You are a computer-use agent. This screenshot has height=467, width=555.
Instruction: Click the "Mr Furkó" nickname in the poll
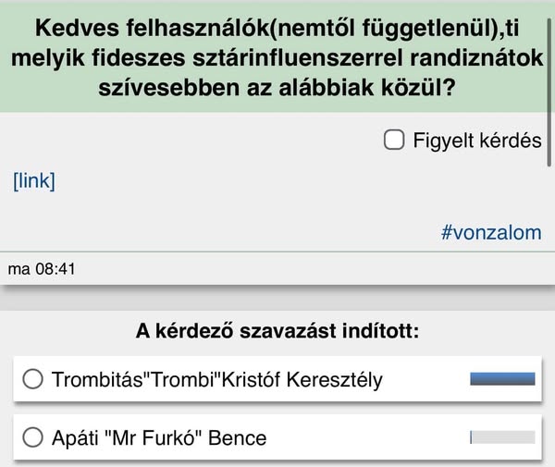(154, 437)
